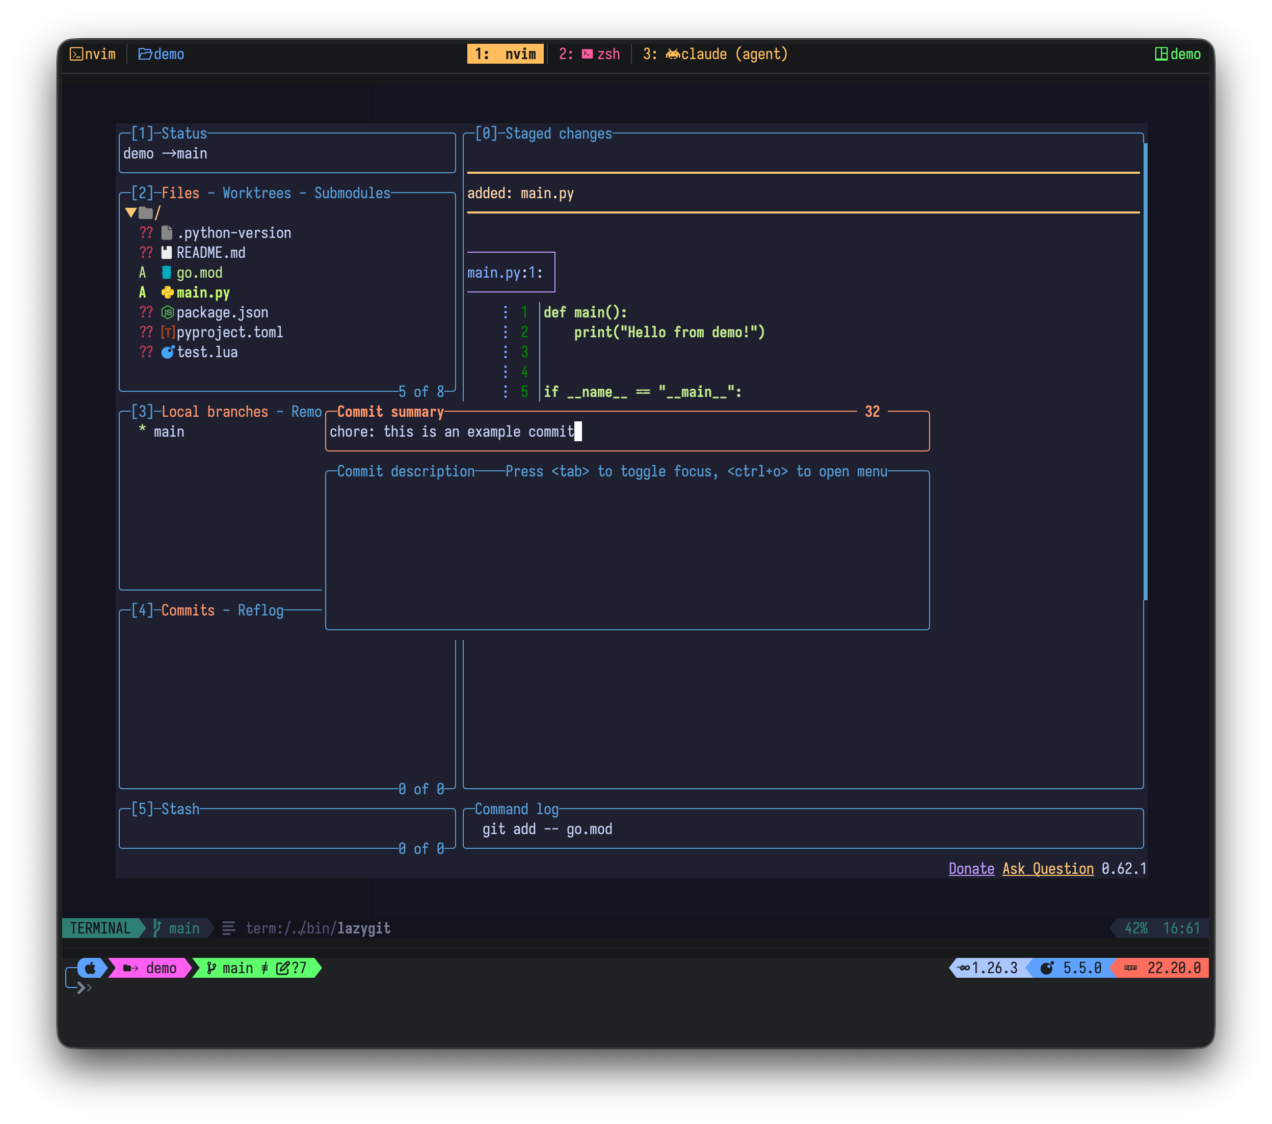This screenshot has height=1124, width=1272.
Task: Click the 'main.py:1:' hunk header
Action: (x=505, y=273)
